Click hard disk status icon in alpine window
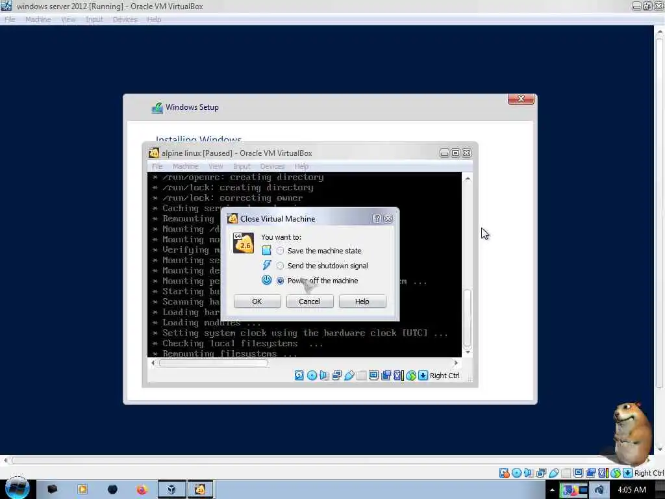Image resolution: width=665 pixels, height=499 pixels. point(299,376)
